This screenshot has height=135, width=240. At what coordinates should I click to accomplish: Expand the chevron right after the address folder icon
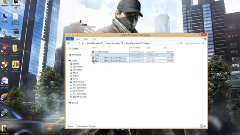pyautogui.click(x=85, y=43)
